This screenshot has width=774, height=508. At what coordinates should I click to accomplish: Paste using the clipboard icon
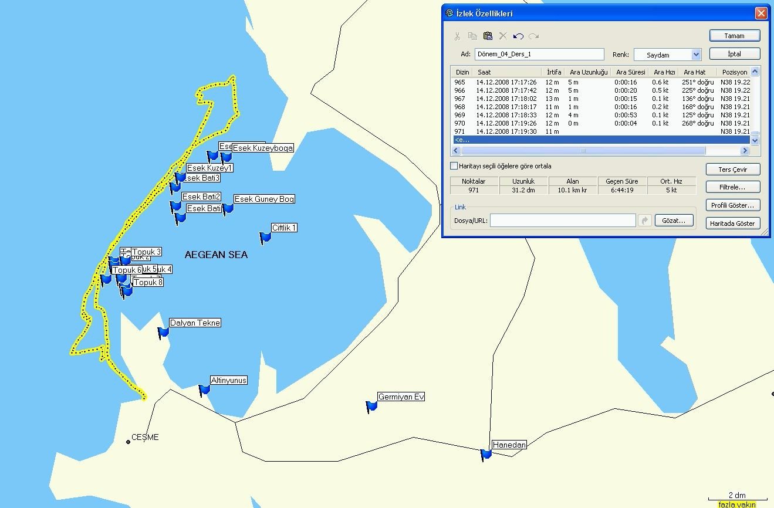[x=488, y=36]
